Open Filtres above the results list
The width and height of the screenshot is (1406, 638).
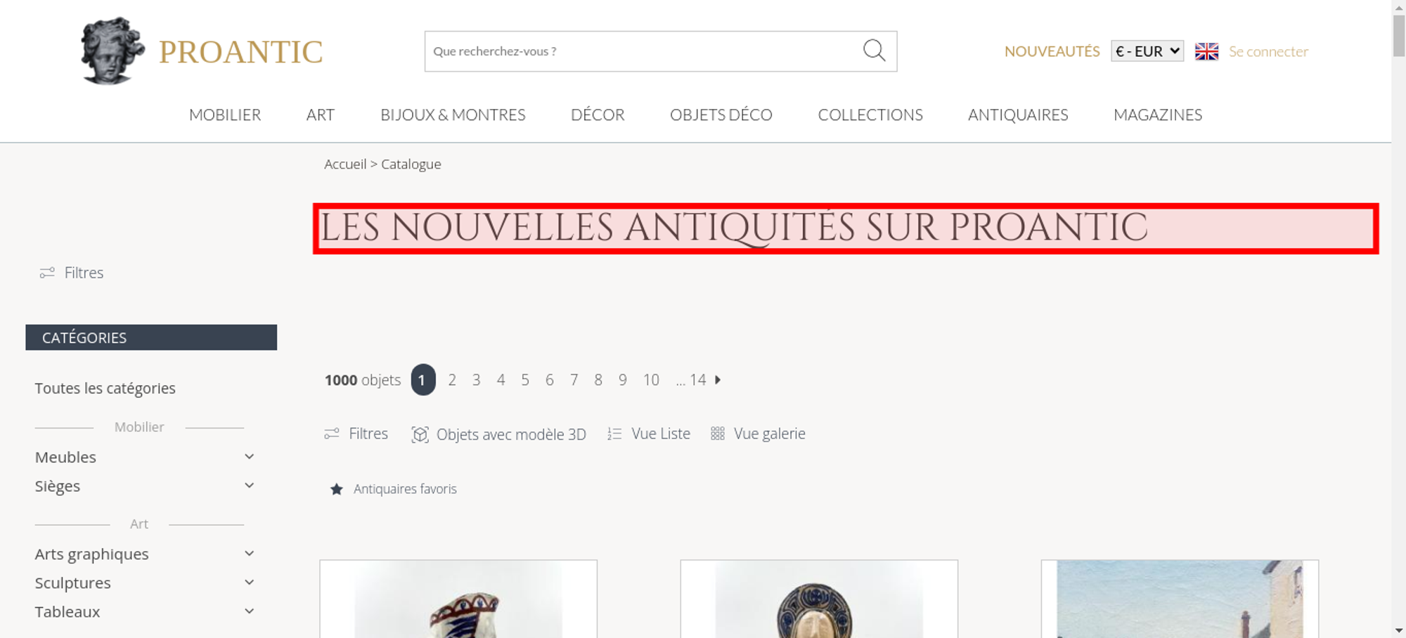356,434
